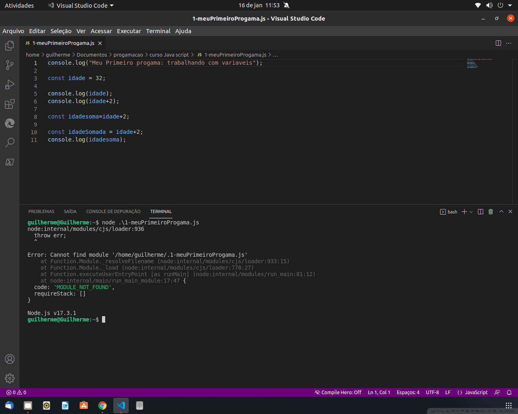Click Ln 1, Col 1 status item

[379, 393]
